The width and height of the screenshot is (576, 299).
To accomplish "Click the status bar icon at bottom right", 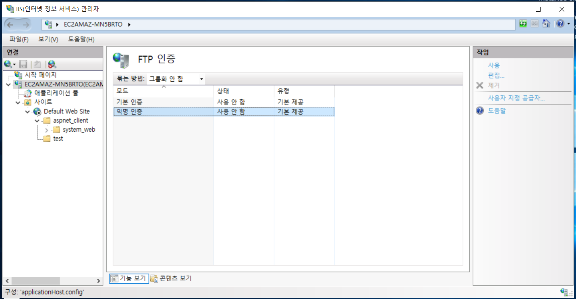I will pos(565,292).
